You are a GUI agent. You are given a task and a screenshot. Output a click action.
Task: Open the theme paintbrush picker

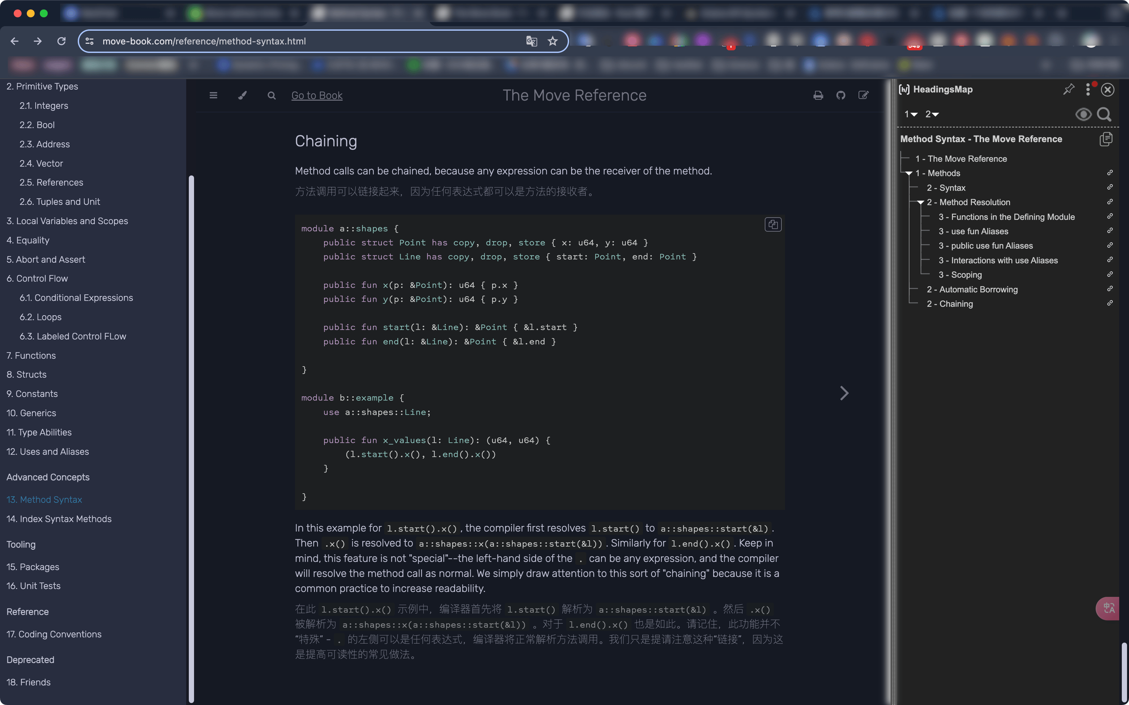point(242,96)
